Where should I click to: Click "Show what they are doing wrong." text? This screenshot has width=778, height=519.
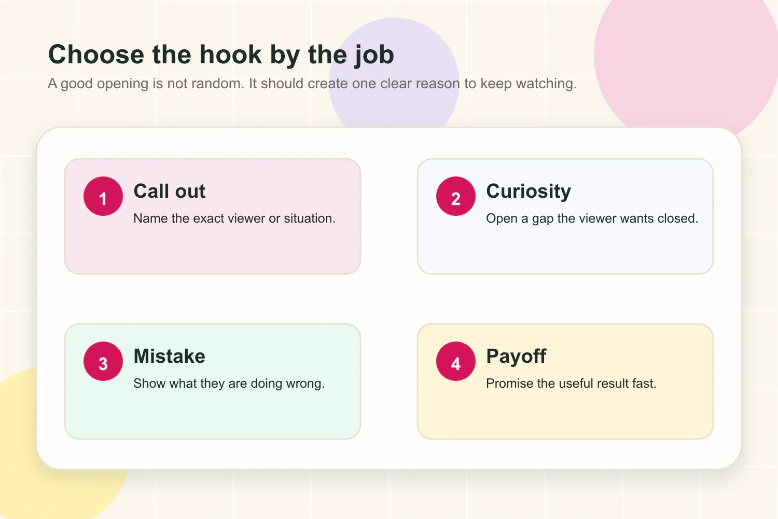(229, 384)
